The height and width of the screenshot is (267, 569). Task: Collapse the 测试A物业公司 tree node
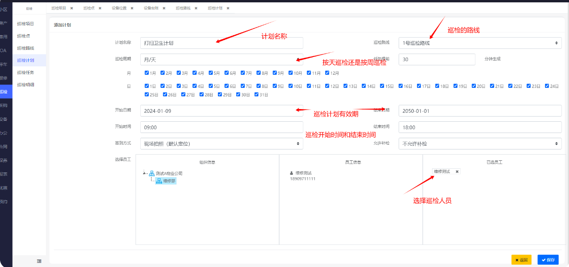point(144,173)
